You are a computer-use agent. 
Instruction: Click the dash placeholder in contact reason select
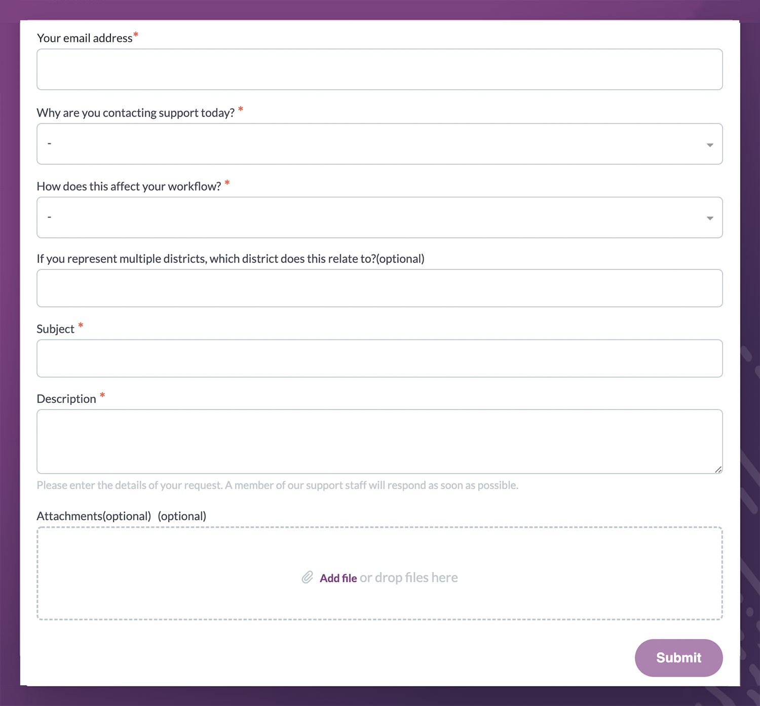49,144
